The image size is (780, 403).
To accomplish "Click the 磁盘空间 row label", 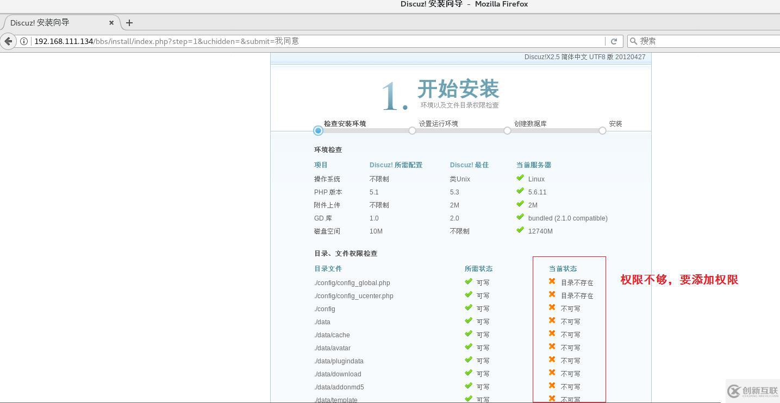I will pos(327,231).
